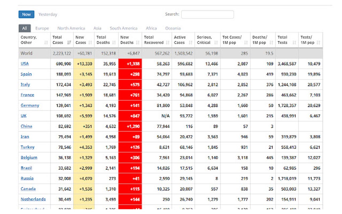Image resolution: width=342 pixels, height=214 pixels.
Task: Sort the Country, Other column
Action: (x=46, y=43)
